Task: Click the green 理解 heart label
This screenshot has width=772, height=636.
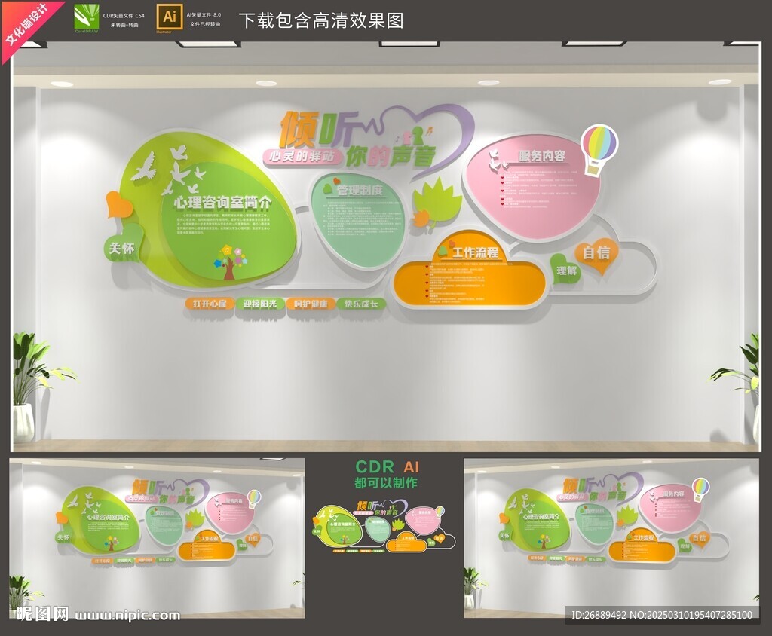Action: click(566, 269)
